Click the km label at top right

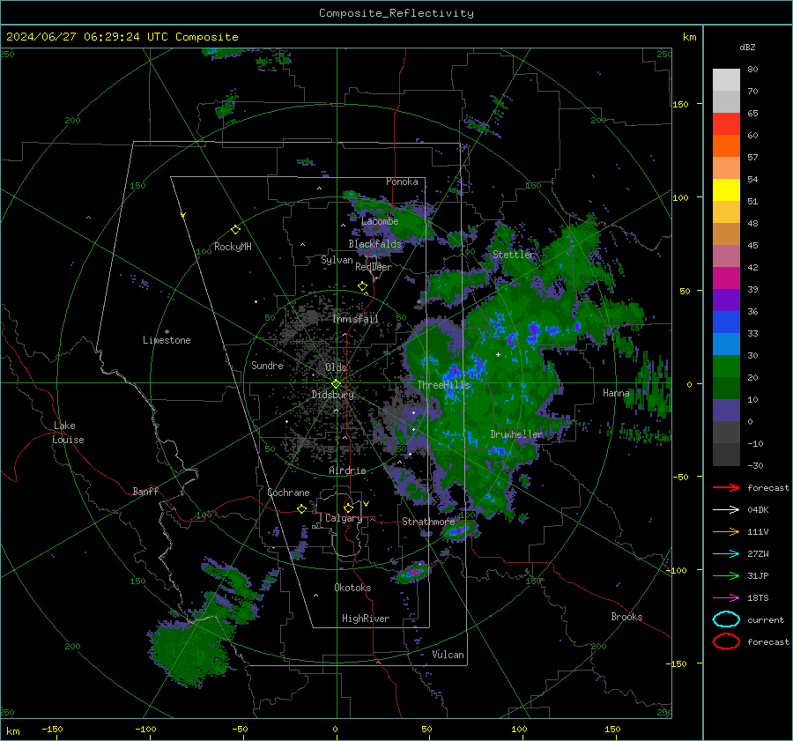(689, 37)
